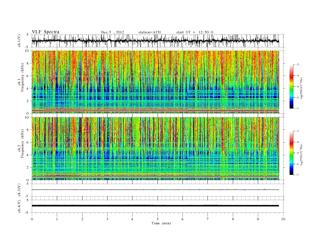Click the thick ch.4 waveform trace
The height and width of the screenshot is (246, 319).
click(x=155, y=206)
